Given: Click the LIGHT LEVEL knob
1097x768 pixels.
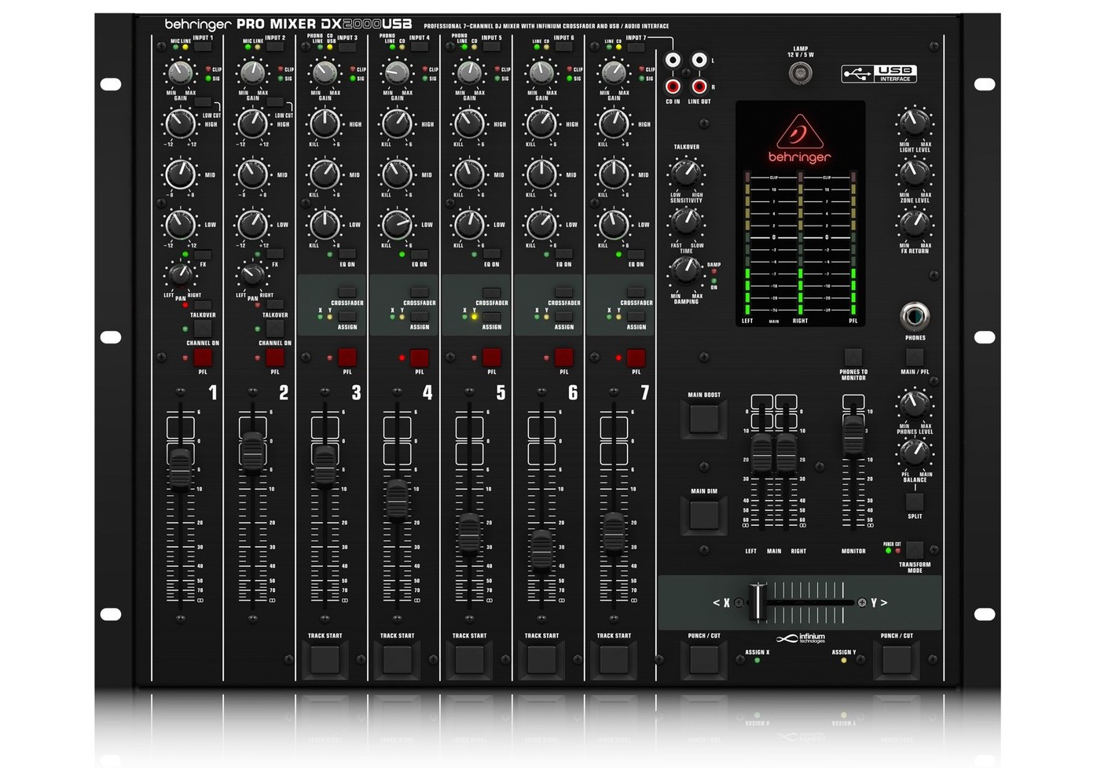Looking at the screenshot, I should point(914,122).
